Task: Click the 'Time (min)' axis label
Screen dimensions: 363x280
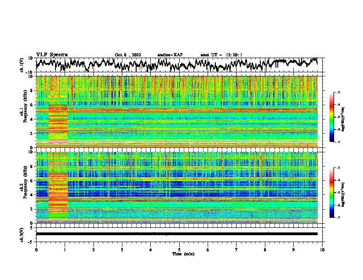Action: pyautogui.click(x=183, y=254)
